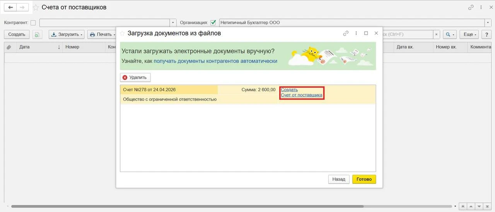495x212 pixels.
Task: Click the Создать Счет от поставщика link
Action: [x=301, y=92]
